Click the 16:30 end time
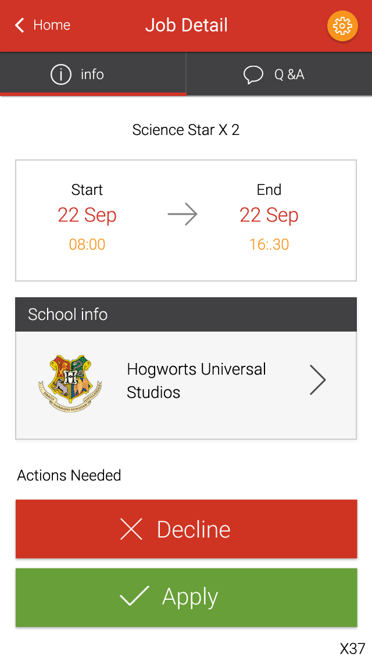The height and width of the screenshot is (662, 372). [x=269, y=244]
